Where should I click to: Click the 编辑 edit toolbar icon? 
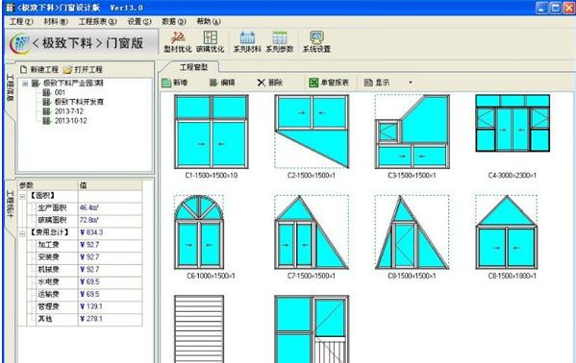pyautogui.click(x=213, y=83)
